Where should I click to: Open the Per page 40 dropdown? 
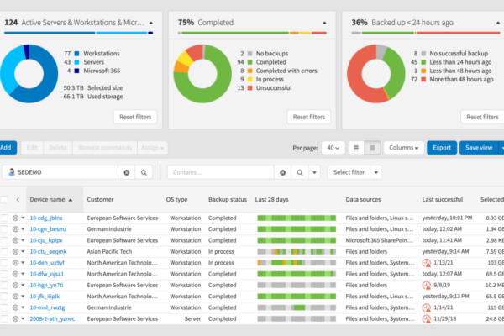click(x=333, y=148)
